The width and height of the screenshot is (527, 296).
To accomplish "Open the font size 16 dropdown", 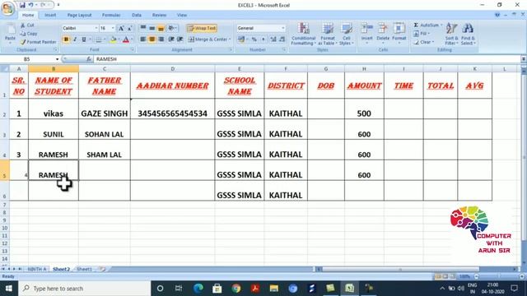I will click(113, 28).
